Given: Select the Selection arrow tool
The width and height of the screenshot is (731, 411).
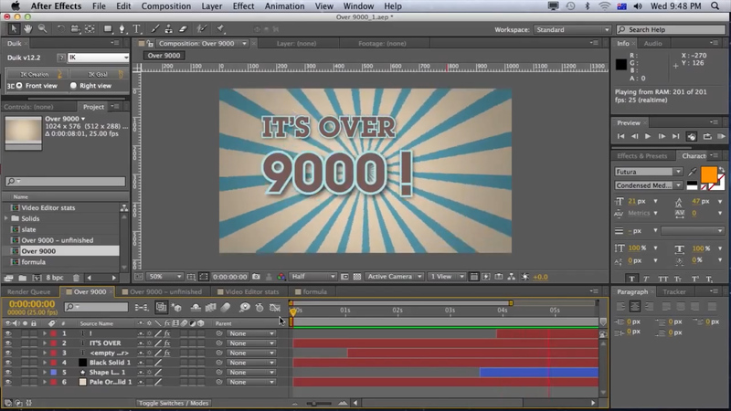Looking at the screenshot, I should point(14,29).
